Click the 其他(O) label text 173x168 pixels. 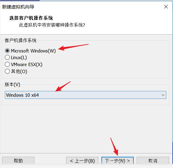[x=19, y=72]
